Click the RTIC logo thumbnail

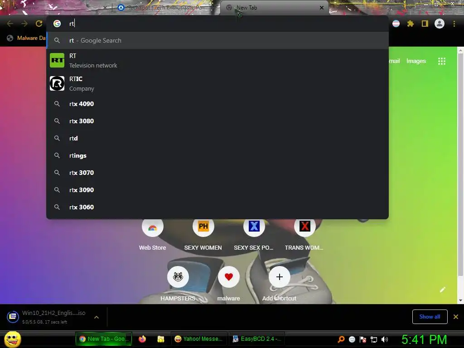pyautogui.click(x=57, y=83)
